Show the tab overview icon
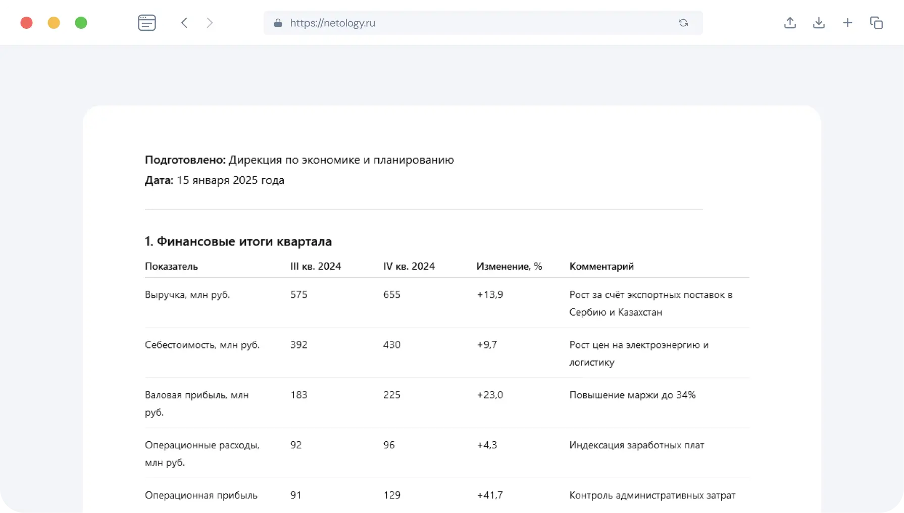The height and width of the screenshot is (513, 904). tap(876, 23)
